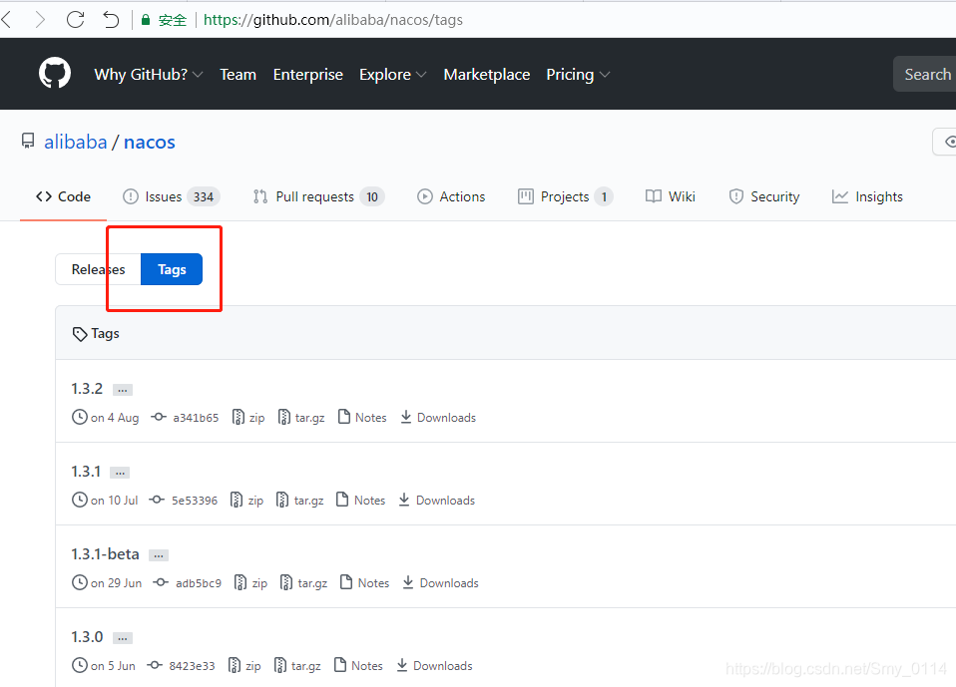Viewport: 956px width, 687px height.
Task: Open tag 1.3.2 title link
Action: click(x=87, y=389)
